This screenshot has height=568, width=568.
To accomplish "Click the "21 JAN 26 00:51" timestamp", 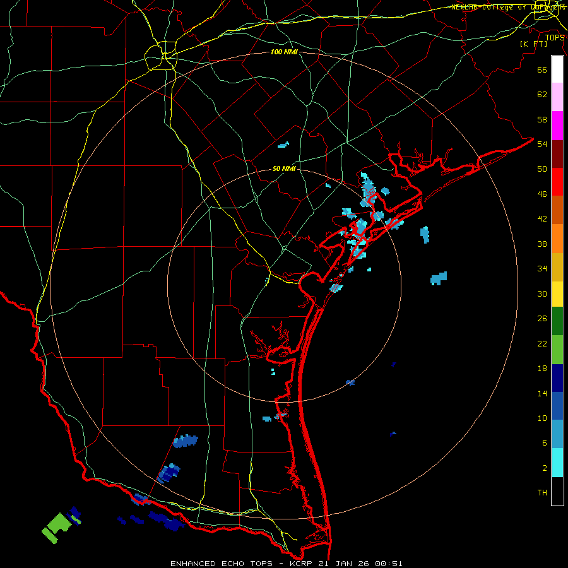I will [x=360, y=564].
